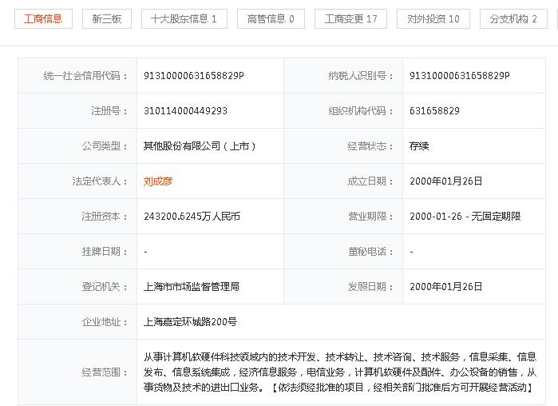
Task: Click the 企业地址 label
Action: pos(105,322)
